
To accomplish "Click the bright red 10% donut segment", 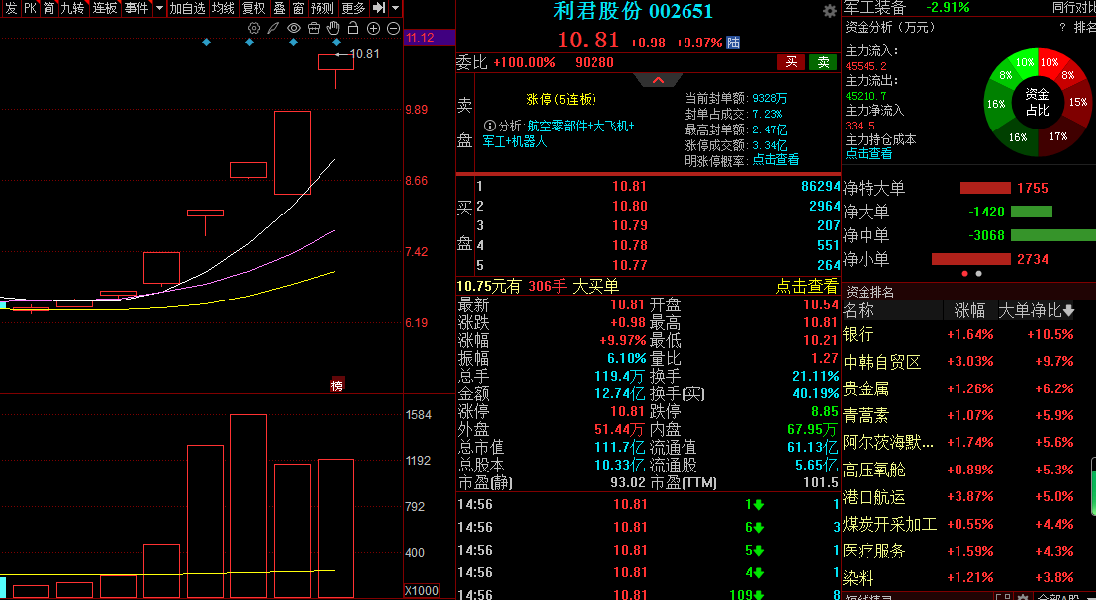I will (x=1050, y=62).
